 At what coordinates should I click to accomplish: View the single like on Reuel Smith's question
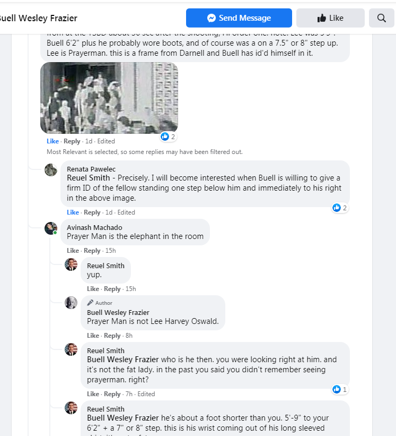click(x=340, y=389)
